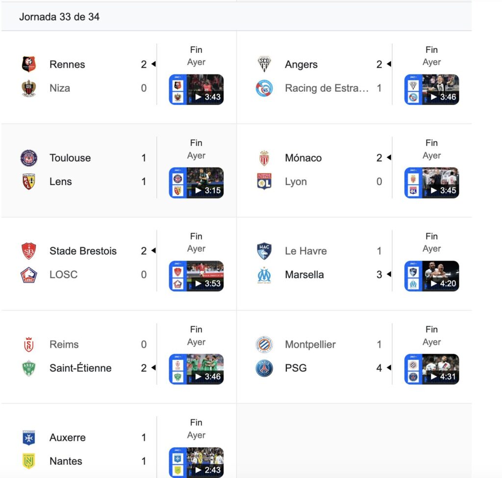
Task: Click the Niza club crest
Action: pos(29,88)
